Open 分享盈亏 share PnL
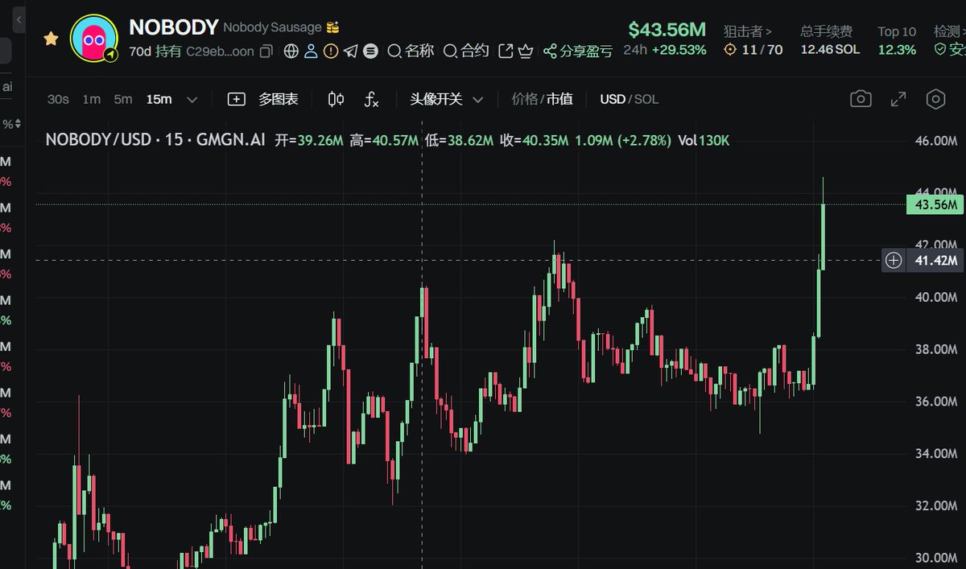The image size is (966, 569). [578, 52]
